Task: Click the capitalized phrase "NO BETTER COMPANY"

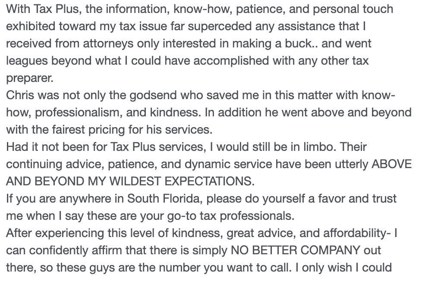Action: [x=295, y=250]
